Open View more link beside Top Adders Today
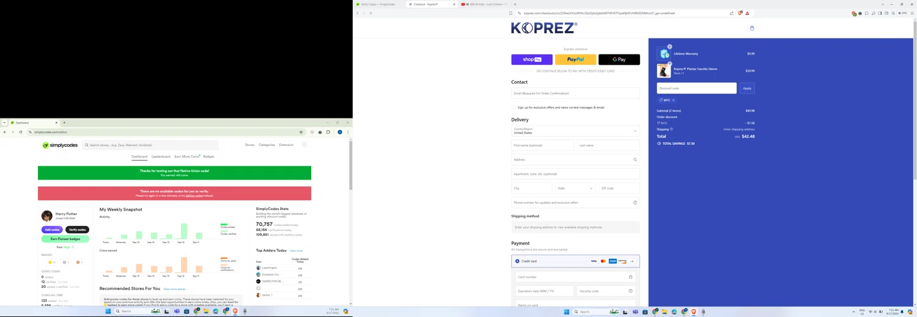Screen dimensions: 917x317 (x=296, y=251)
